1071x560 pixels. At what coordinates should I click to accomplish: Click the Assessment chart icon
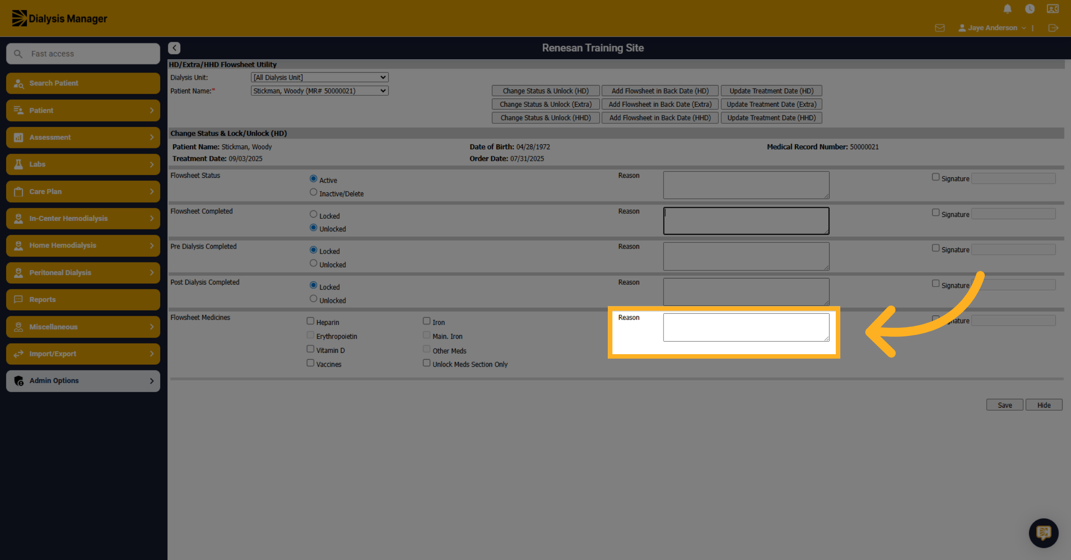tap(18, 137)
